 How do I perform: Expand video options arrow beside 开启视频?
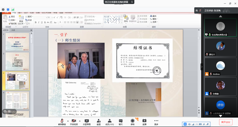point(80,121)
